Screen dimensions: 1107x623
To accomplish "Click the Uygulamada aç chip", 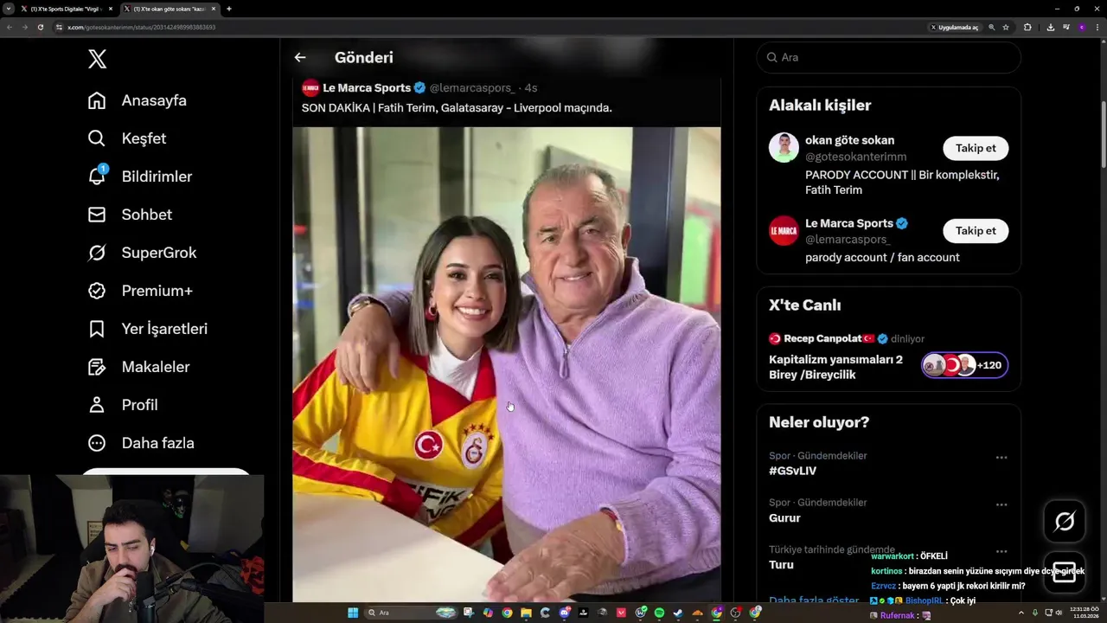I will click(x=954, y=27).
